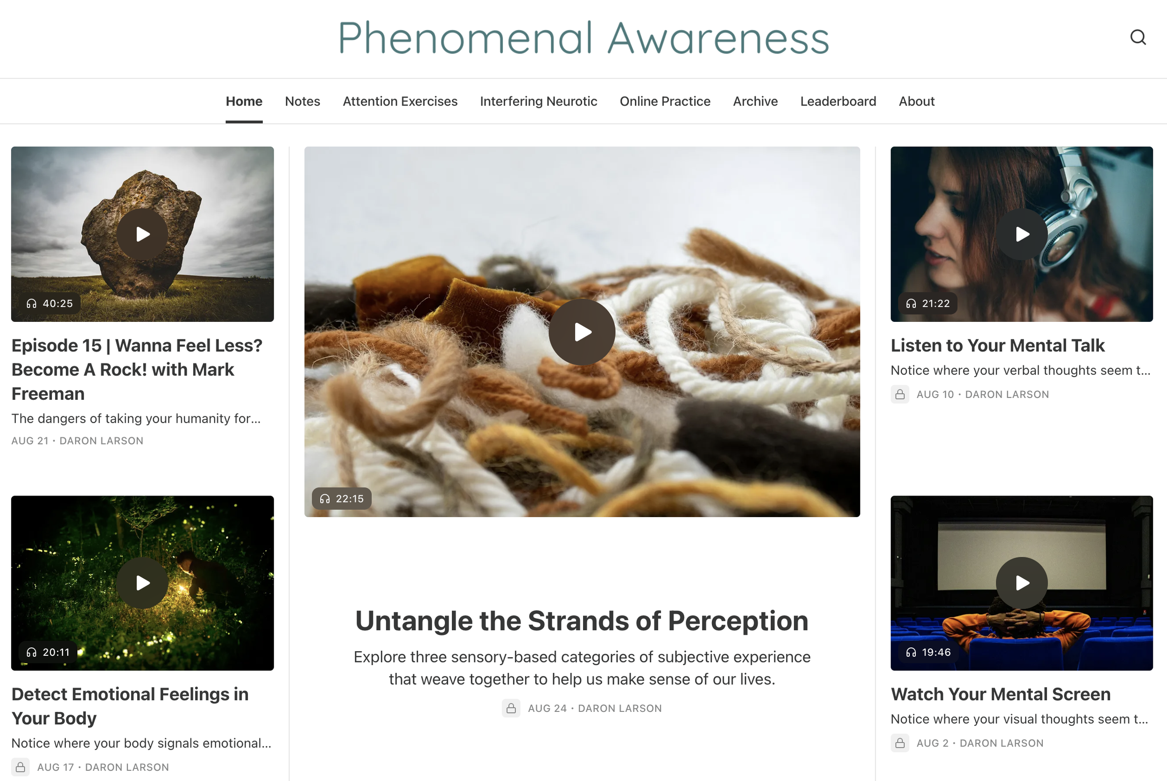
Task: Open the Phenomenal Awareness site title
Action: [x=583, y=38]
